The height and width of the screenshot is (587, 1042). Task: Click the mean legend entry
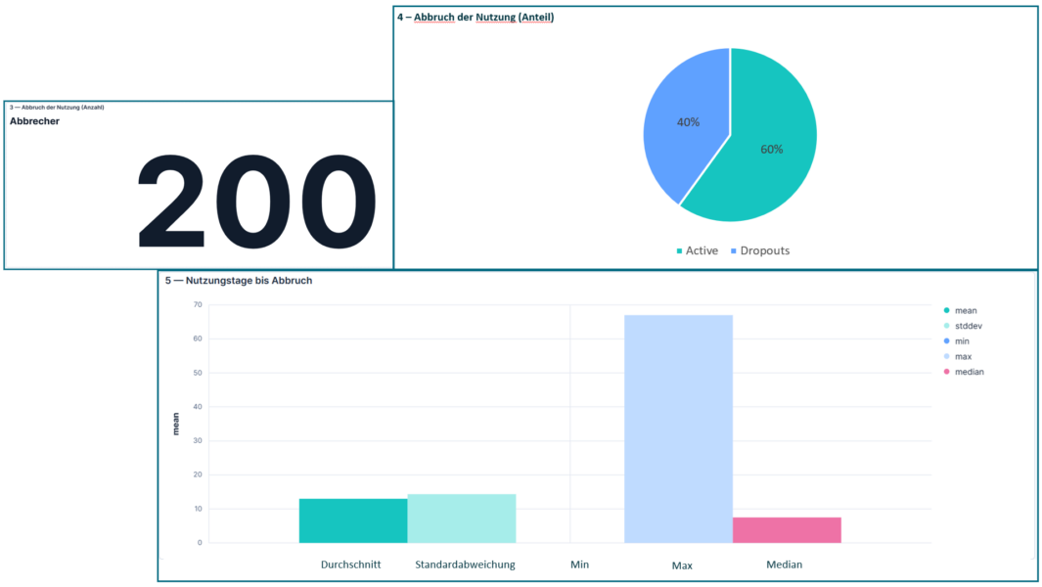pyautogui.click(x=960, y=310)
